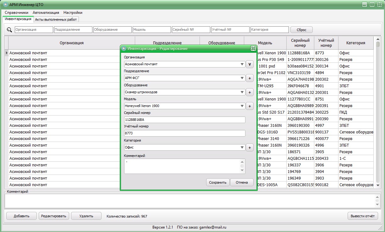The image size is (385, 232).
Task: Click the Вывести отчёт button
Action: [x=362, y=216]
